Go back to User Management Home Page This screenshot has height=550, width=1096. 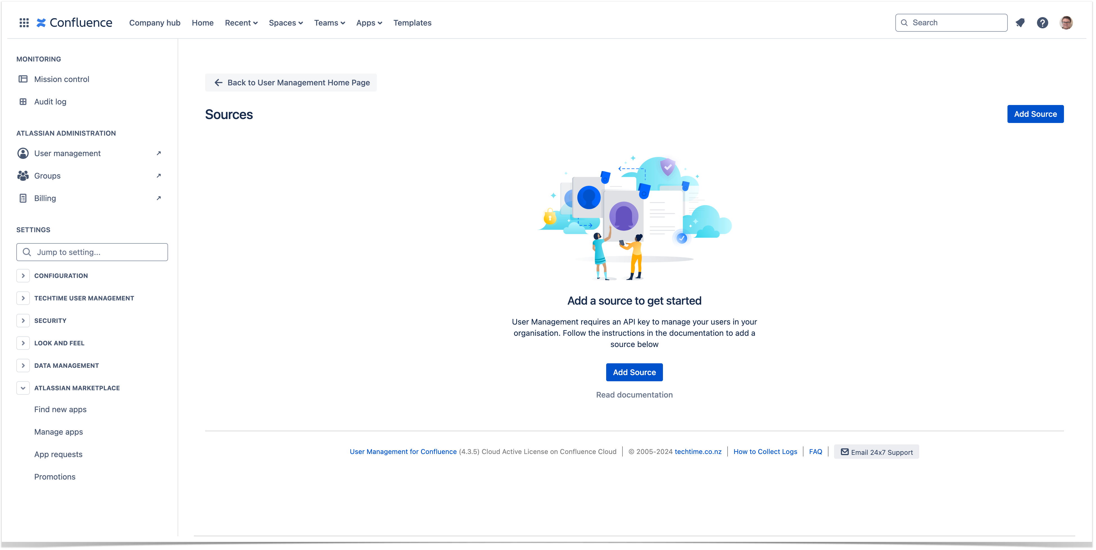tap(291, 83)
